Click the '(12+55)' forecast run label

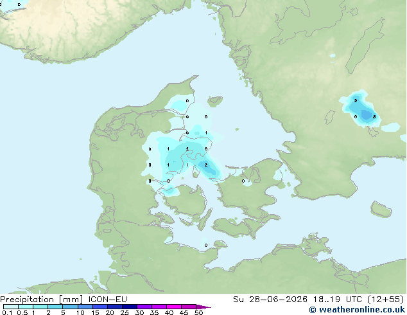[x=386, y=300]
